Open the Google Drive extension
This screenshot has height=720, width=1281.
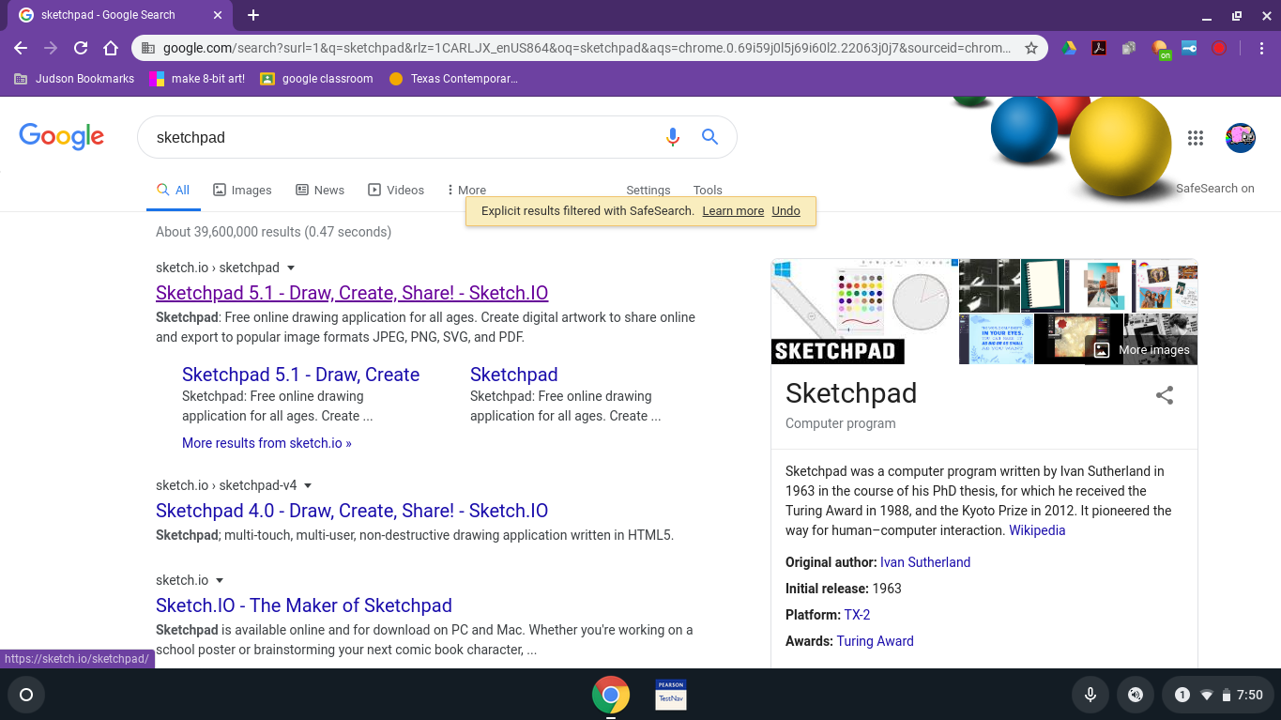1069,48
